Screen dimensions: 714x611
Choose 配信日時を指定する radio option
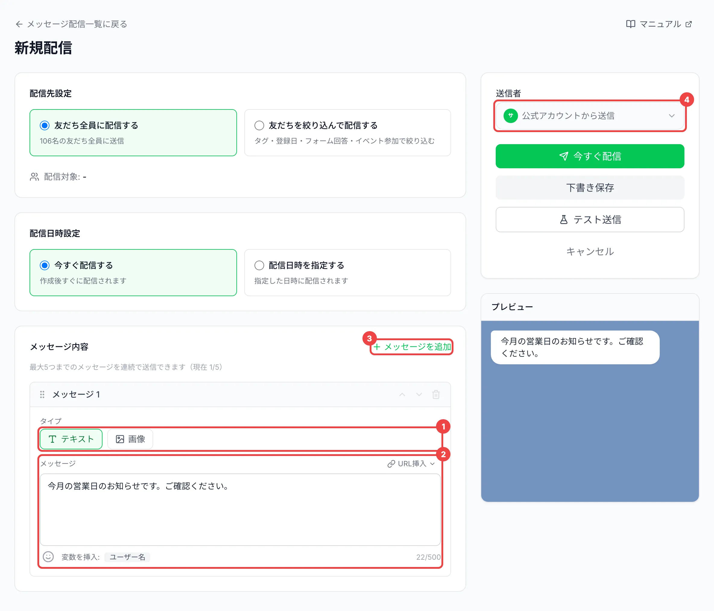click(x=259, y=265)
